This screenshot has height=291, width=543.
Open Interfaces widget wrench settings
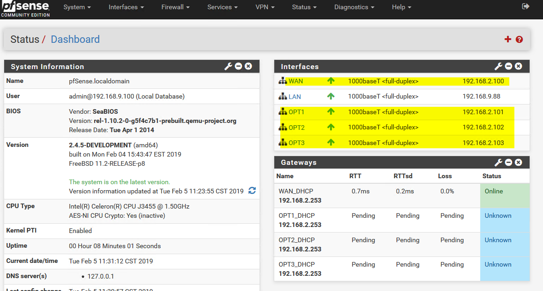pos(498,66)
